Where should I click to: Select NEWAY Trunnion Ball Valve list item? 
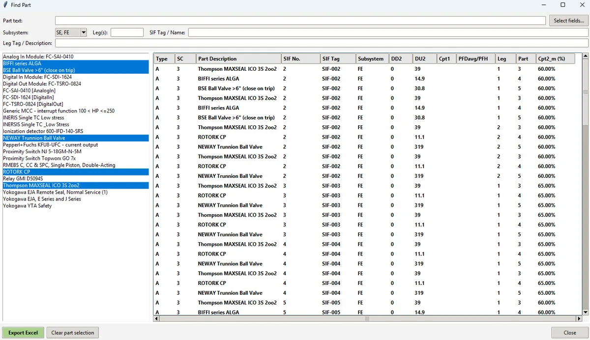[75, 138]
